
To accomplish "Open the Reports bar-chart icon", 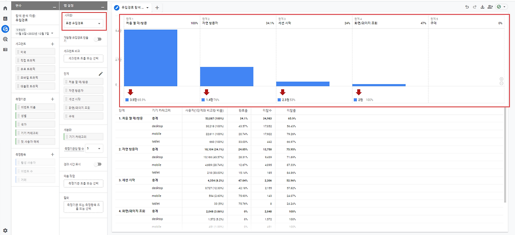I will coord(5,19).
